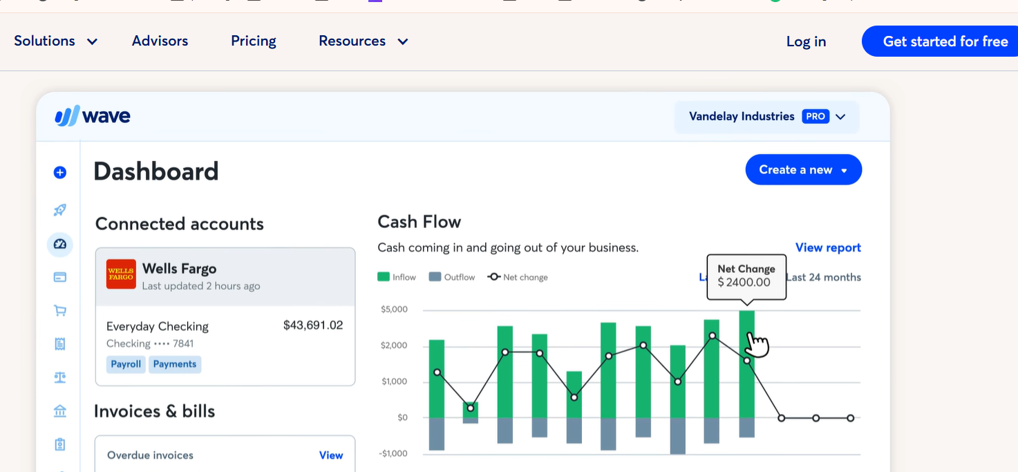Click the Dashboard heading
The height and width of the screenshot is (472, 1018).
pos(156,171)
